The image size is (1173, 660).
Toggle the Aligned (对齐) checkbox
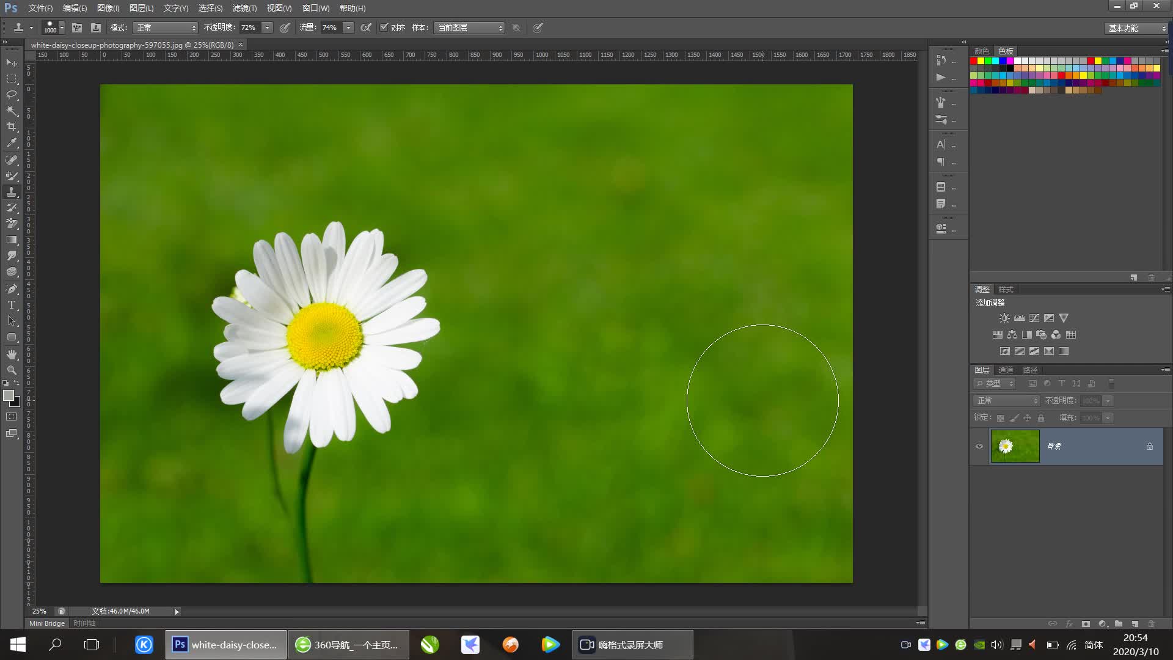click(384, 28)
